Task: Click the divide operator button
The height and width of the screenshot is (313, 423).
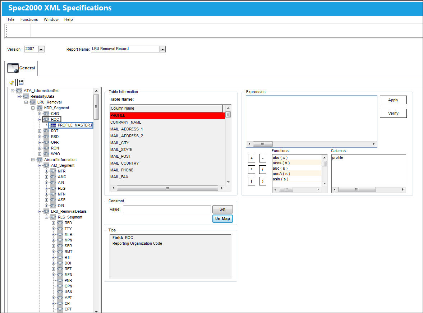Action: 262,170
